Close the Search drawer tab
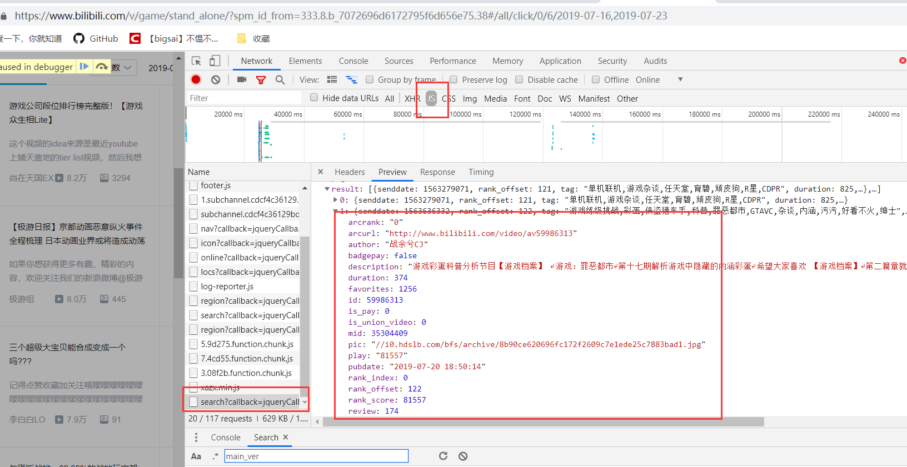This screenshot has width=907, height=467. [286, 437]
